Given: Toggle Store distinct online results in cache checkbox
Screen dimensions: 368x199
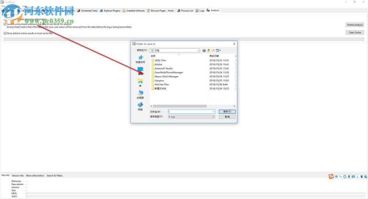Looking at the screenshot, I should click(5, 33).
